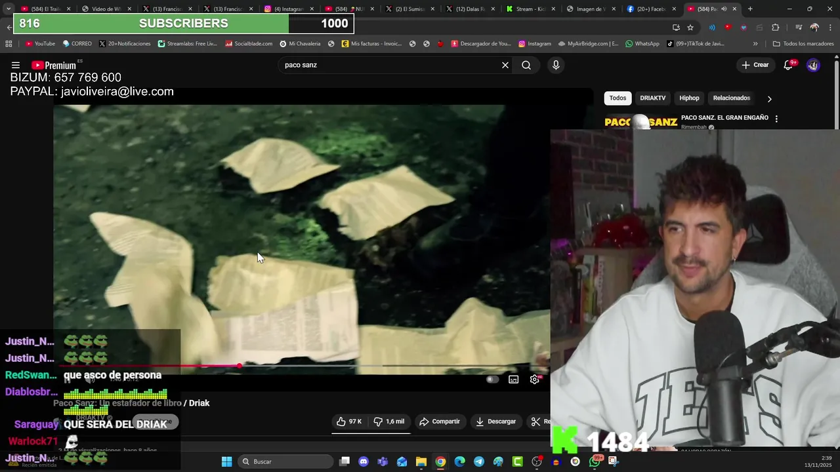
Task: Open the Task View taskbar button
Action: pos(345,462)
